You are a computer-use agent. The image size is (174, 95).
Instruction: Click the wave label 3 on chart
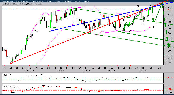(x=138, y=6)
